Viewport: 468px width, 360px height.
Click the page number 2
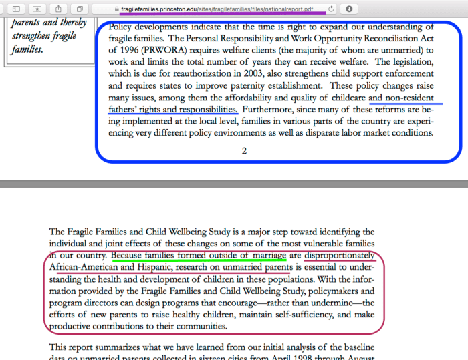tap(244, 150)
